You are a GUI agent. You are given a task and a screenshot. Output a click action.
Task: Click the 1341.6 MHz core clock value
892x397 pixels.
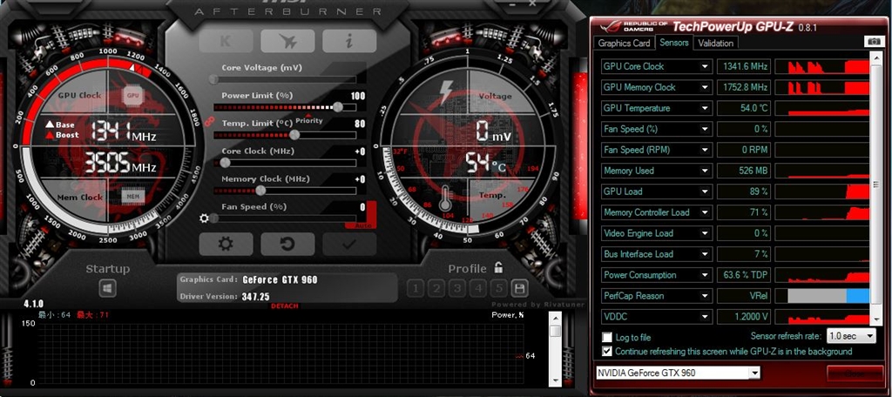coord(744,66)
